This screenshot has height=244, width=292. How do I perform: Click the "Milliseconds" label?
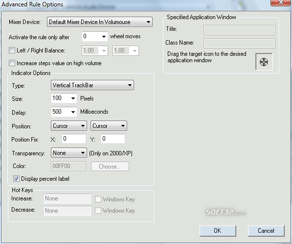click(x=94, y=112)
